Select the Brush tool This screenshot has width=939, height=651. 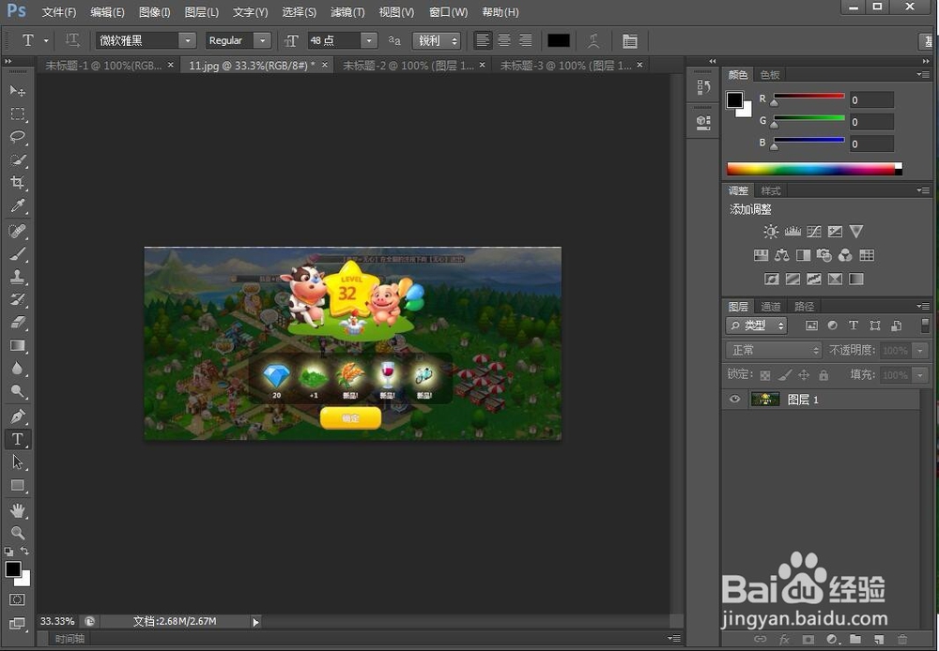click(17, 253)
